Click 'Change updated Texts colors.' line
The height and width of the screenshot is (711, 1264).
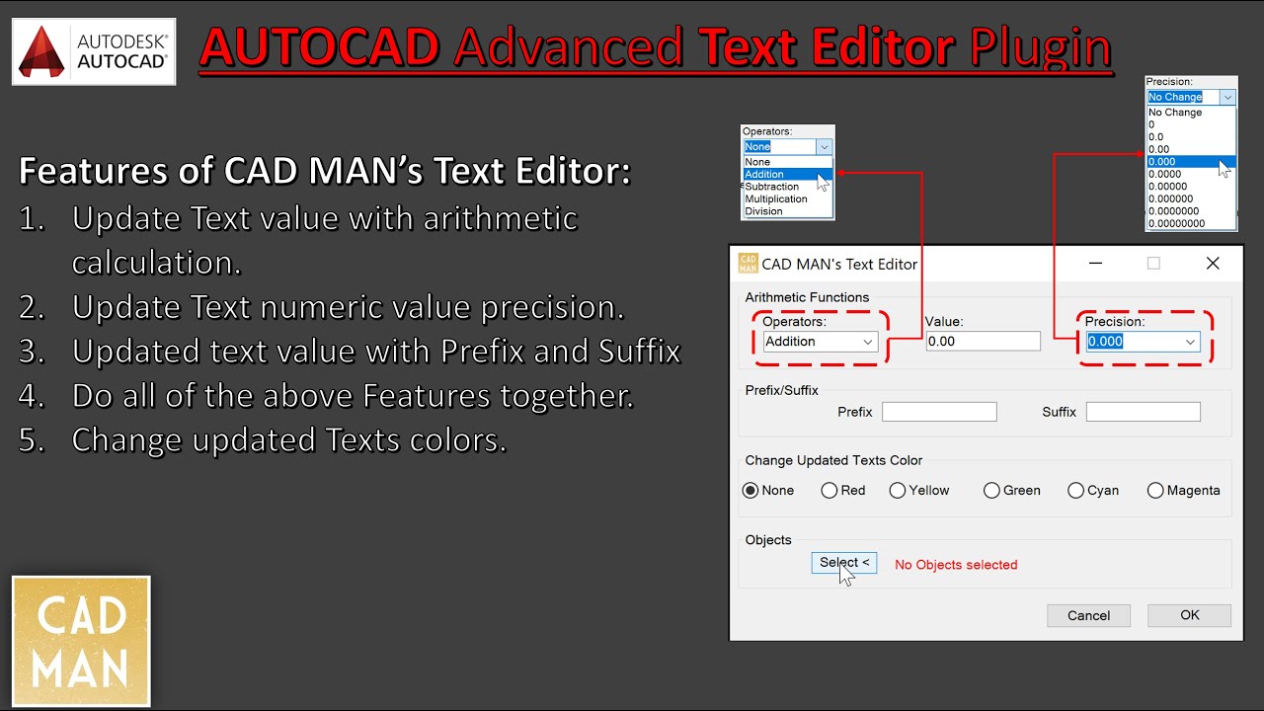point(289,440)
